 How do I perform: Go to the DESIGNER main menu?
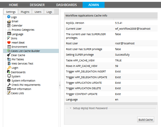pos(37,5)
